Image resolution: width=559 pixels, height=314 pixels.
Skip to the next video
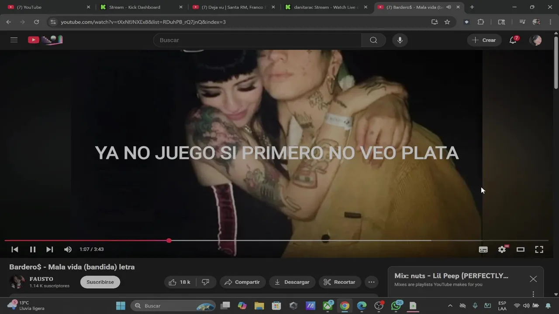pyautogui.click(x=50, y=249)
